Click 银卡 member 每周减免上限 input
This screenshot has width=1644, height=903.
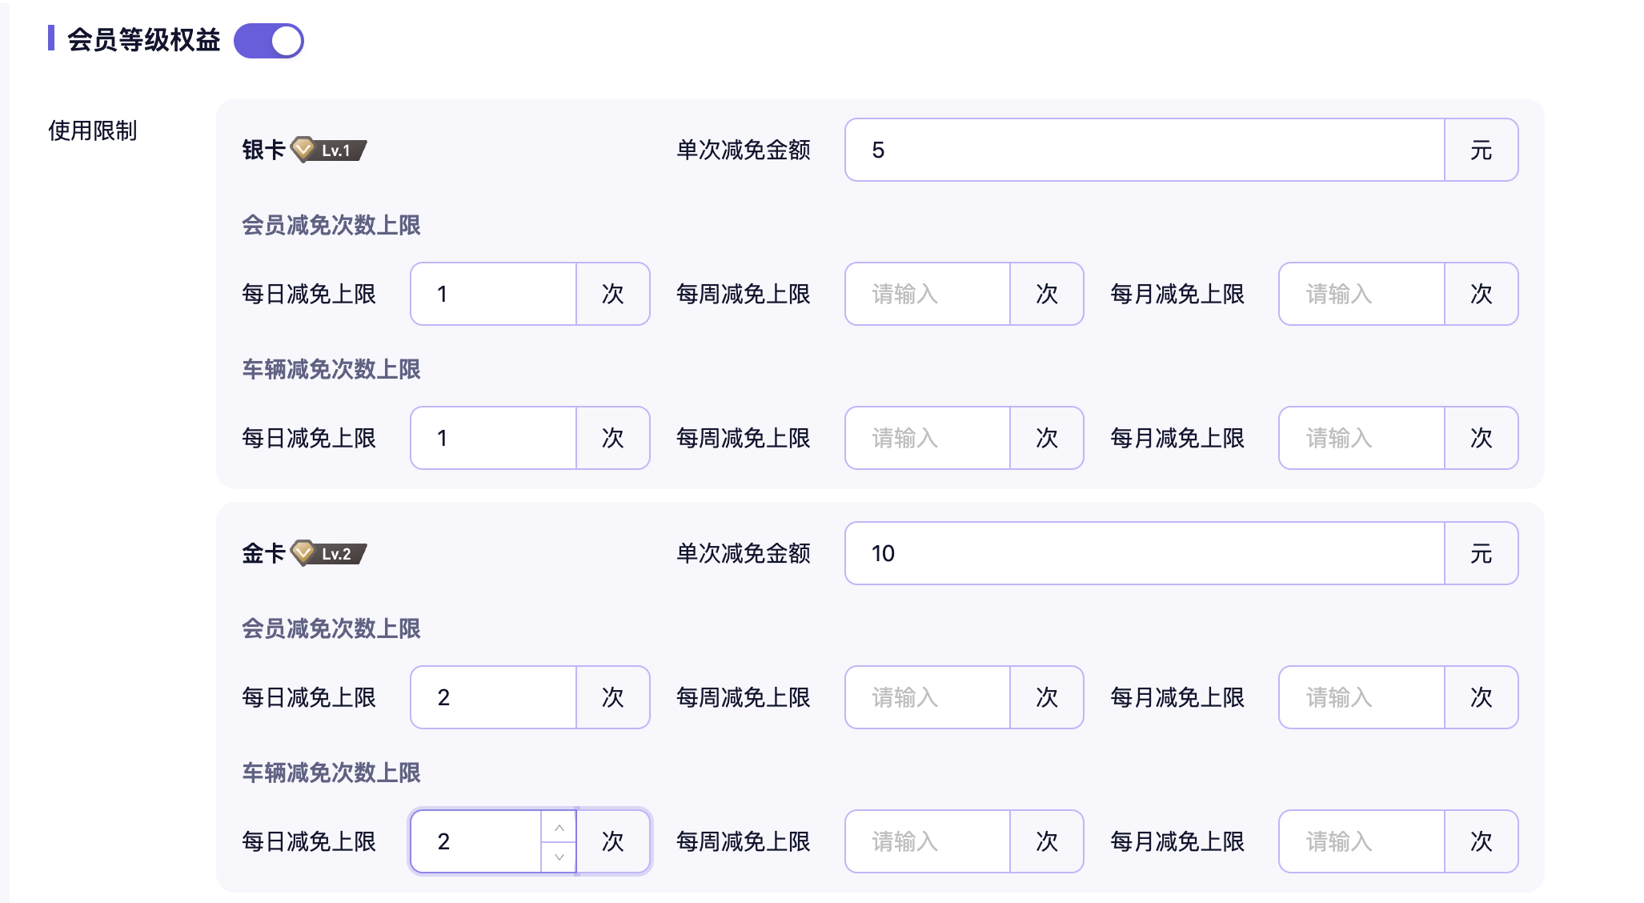point(928,294)
